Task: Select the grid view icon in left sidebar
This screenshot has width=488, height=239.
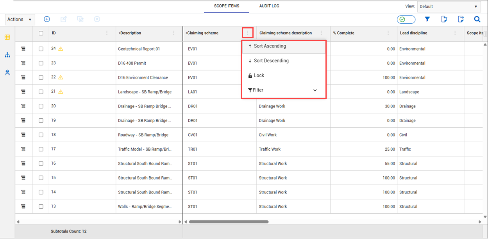Action: [x=7, y=37]
